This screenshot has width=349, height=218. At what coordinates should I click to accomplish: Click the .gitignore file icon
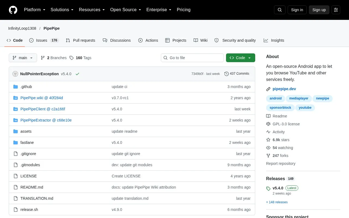click(16, 154)
